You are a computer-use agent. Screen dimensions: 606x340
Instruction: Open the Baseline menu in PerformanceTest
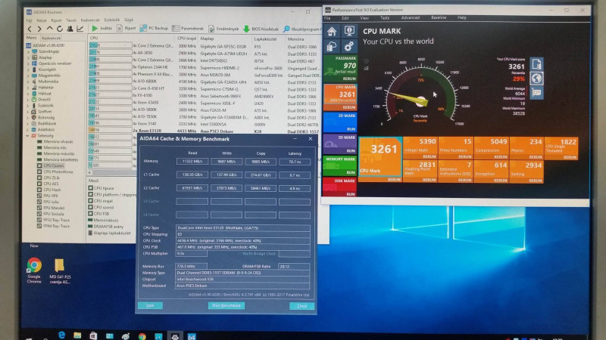click(439, 17)
